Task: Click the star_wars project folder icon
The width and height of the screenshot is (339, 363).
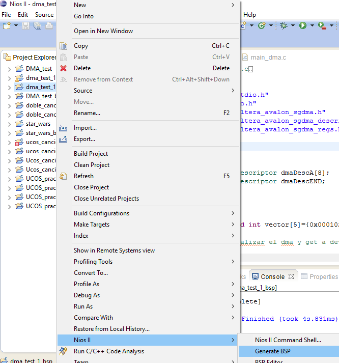Action: click(19, 124)
